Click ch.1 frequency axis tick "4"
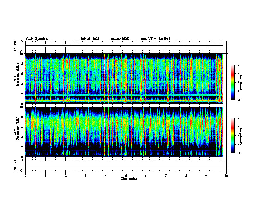255x197 pixels. coord(23,84)
